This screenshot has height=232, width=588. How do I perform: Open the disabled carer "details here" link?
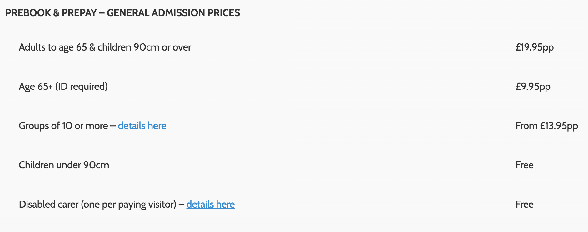(x=210, y=204)
